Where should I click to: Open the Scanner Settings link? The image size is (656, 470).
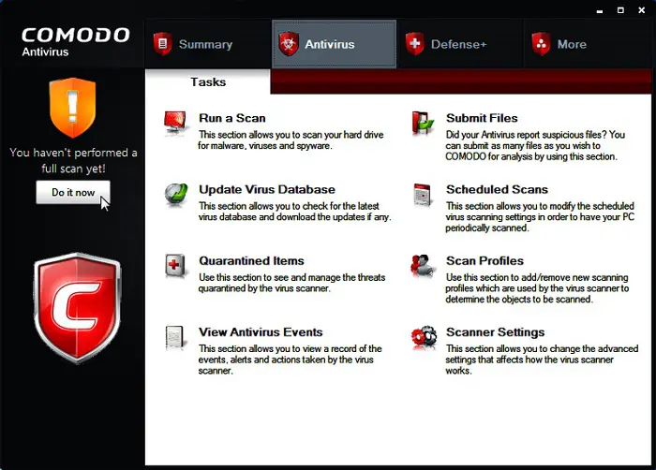(496, 332)
